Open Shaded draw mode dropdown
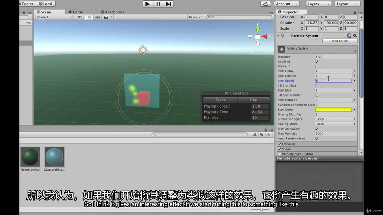The image size is (383, 215). (x=55, y=17)
